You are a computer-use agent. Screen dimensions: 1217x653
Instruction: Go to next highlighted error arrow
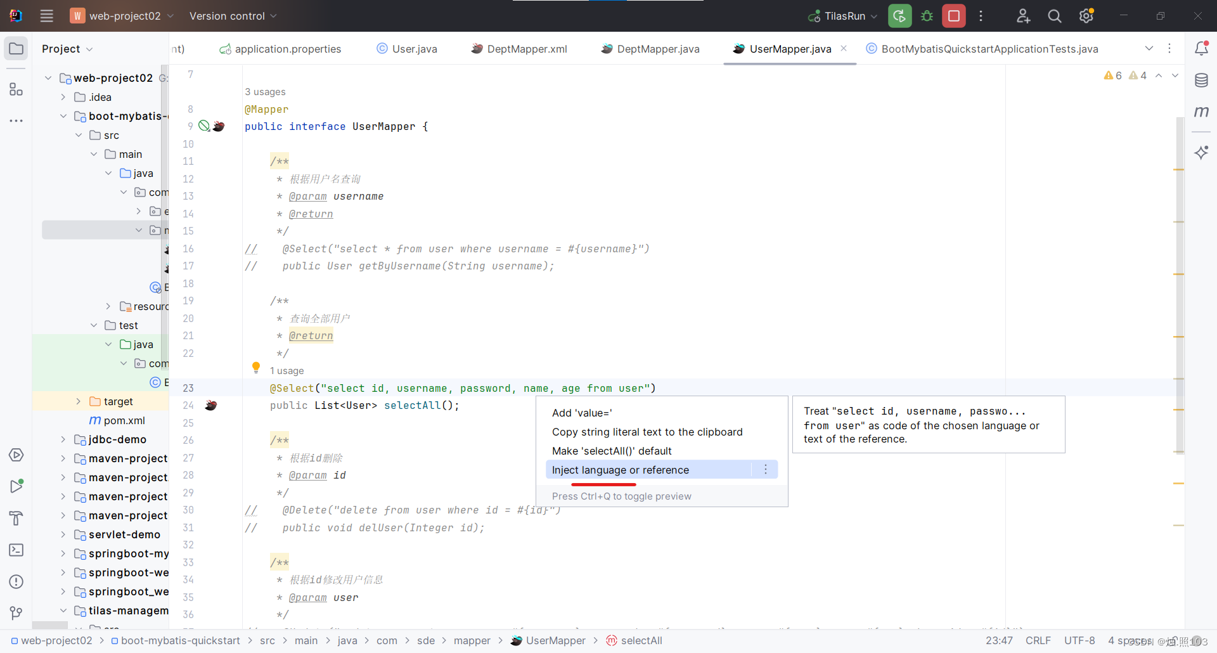[1175, 75]
